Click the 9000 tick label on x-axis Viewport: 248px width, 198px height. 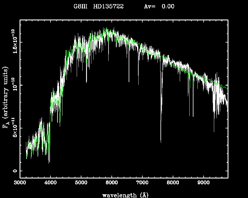click(x=204, y=183)
